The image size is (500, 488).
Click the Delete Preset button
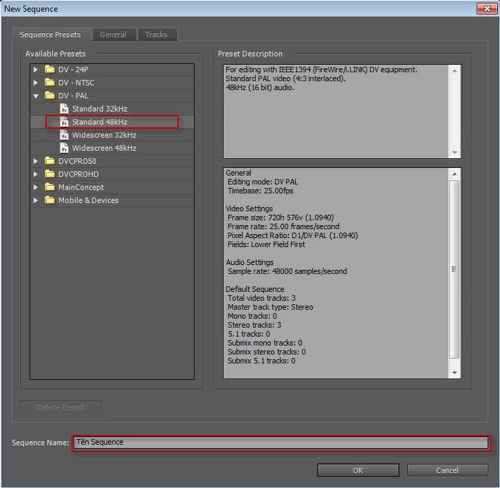[61, 407]
